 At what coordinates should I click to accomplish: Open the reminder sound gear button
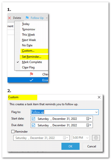(96, 138)
